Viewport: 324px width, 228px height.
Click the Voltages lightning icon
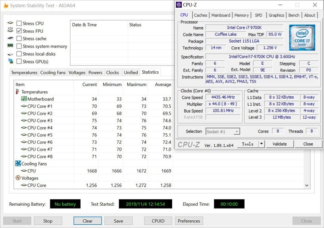(x=18, y=178)
